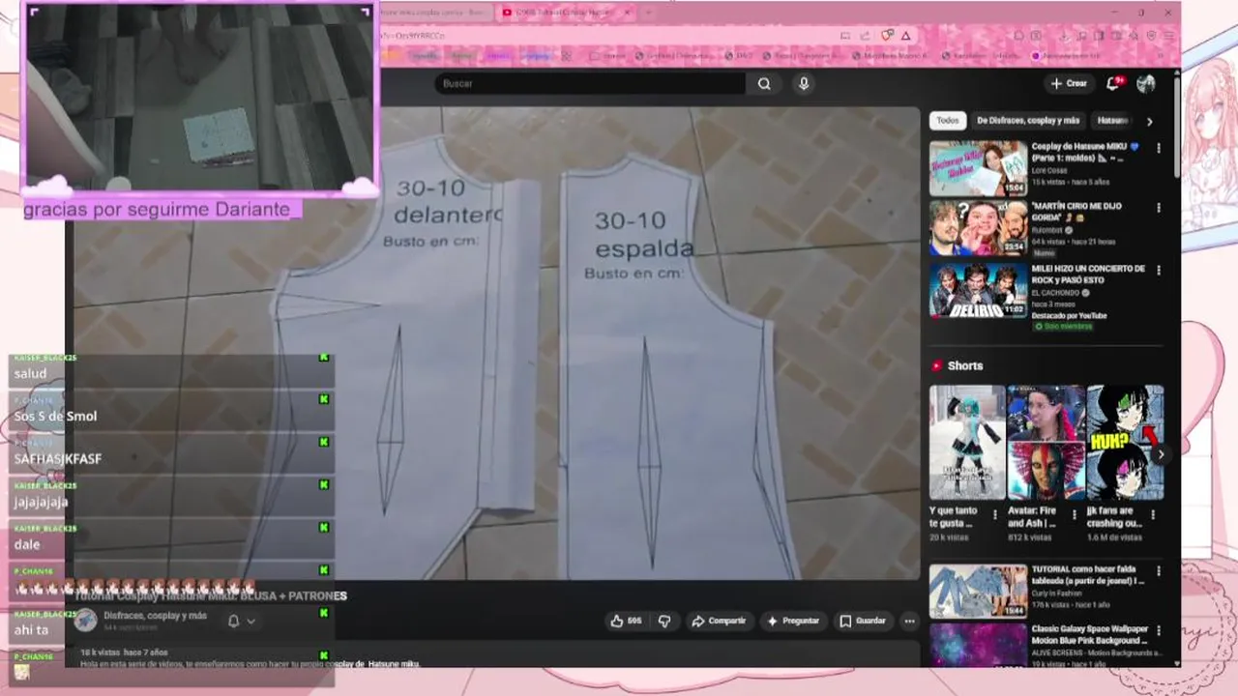
Task: Click the YouTube search magnifier button
Action: [x=764, y=84]
